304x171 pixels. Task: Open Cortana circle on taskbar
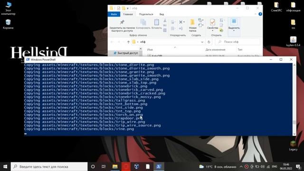[93, 167]
